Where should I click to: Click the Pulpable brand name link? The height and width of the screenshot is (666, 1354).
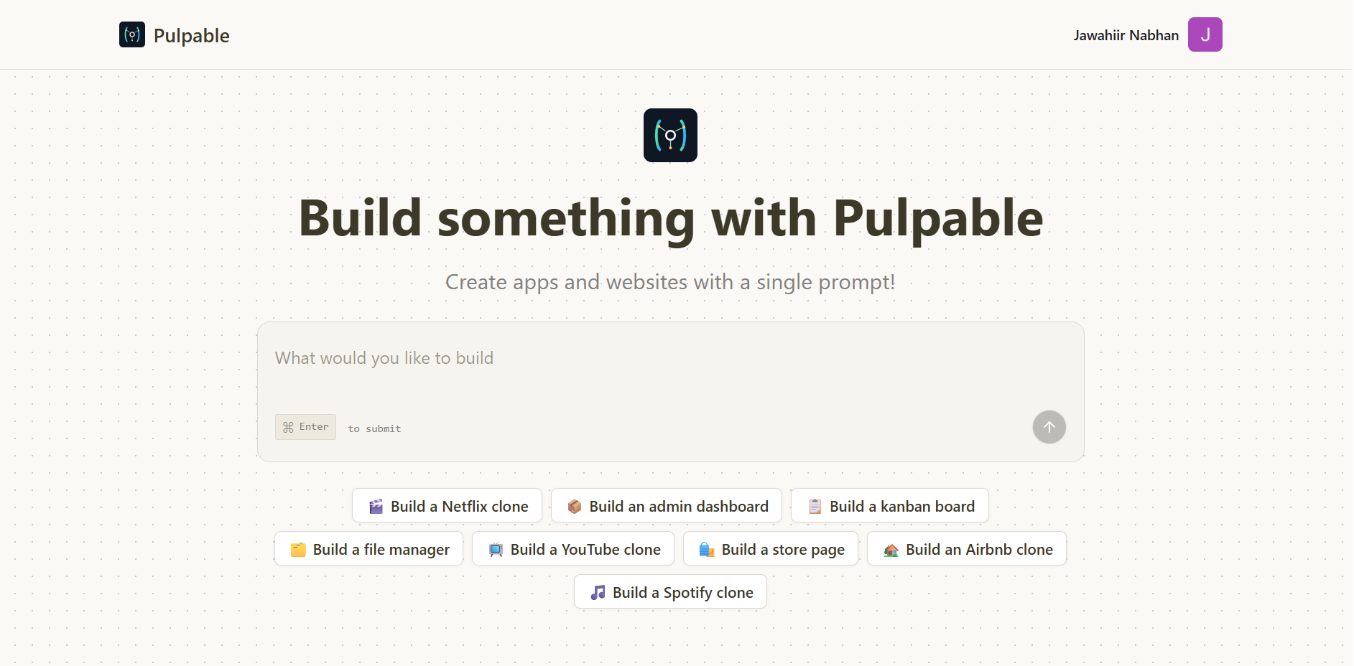(191, 36)
